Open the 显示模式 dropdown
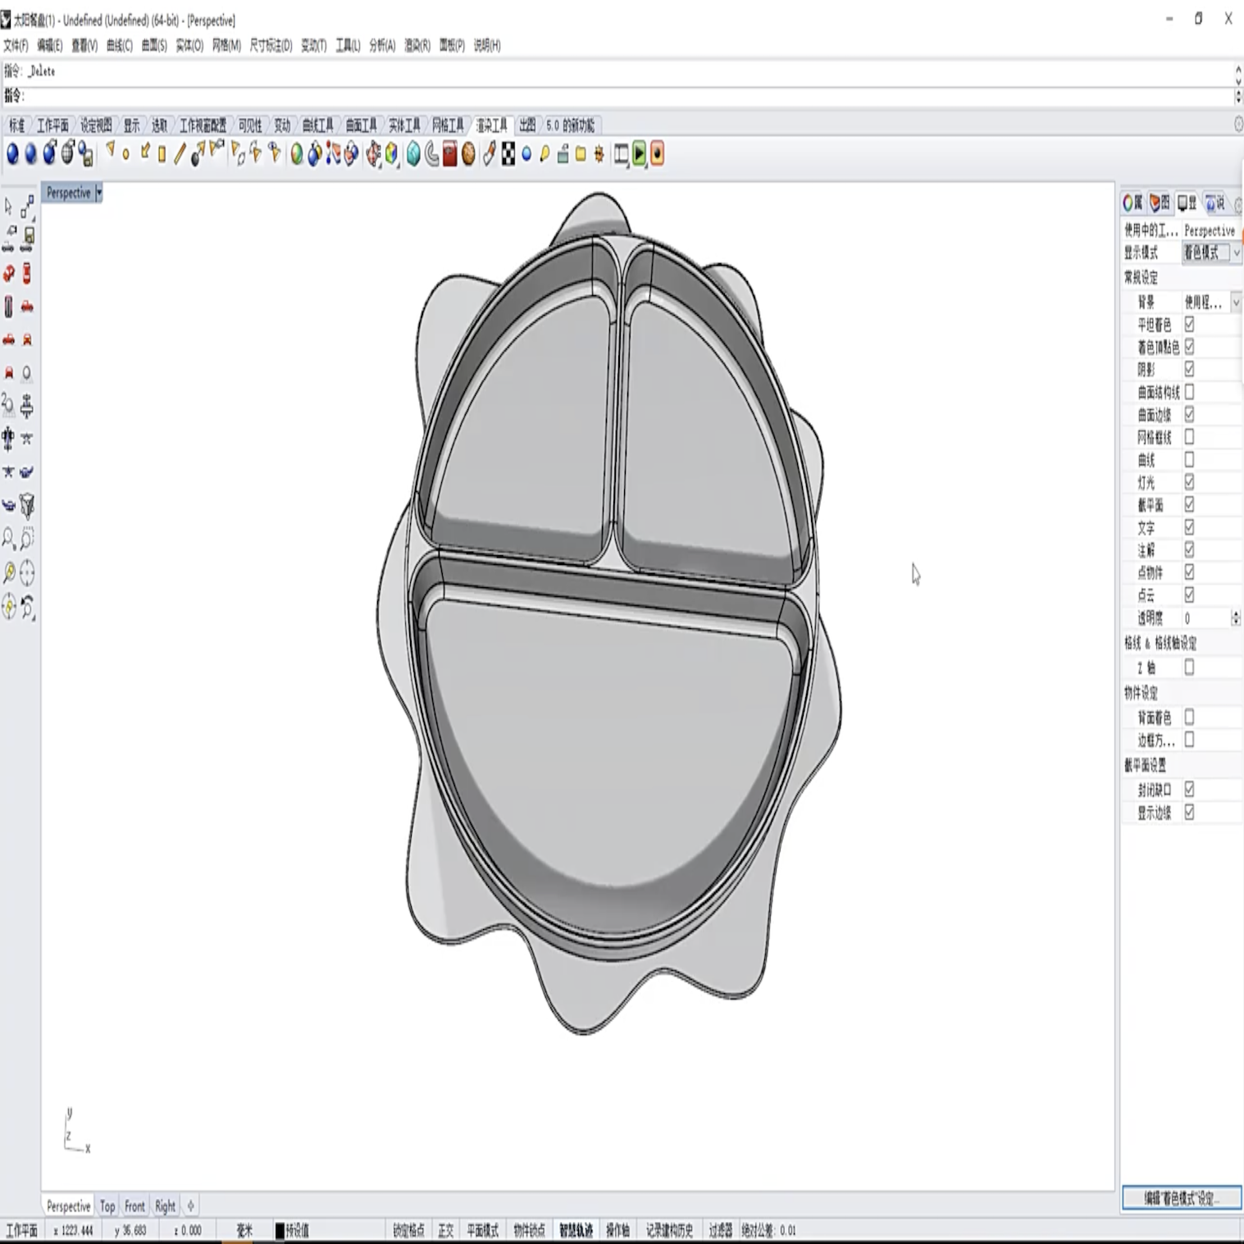This screenshot has height=1244, width=1244. point(1211,253)
